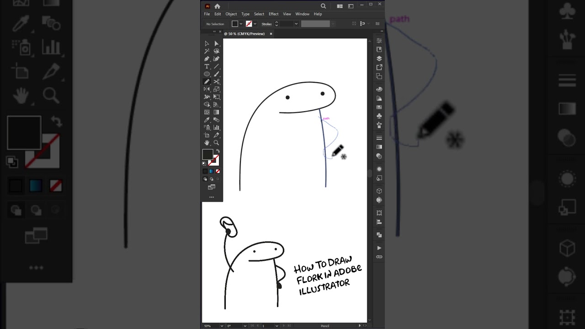
Task: Open the control bar fill color dropdown
Action: click(x=241, y=24)
